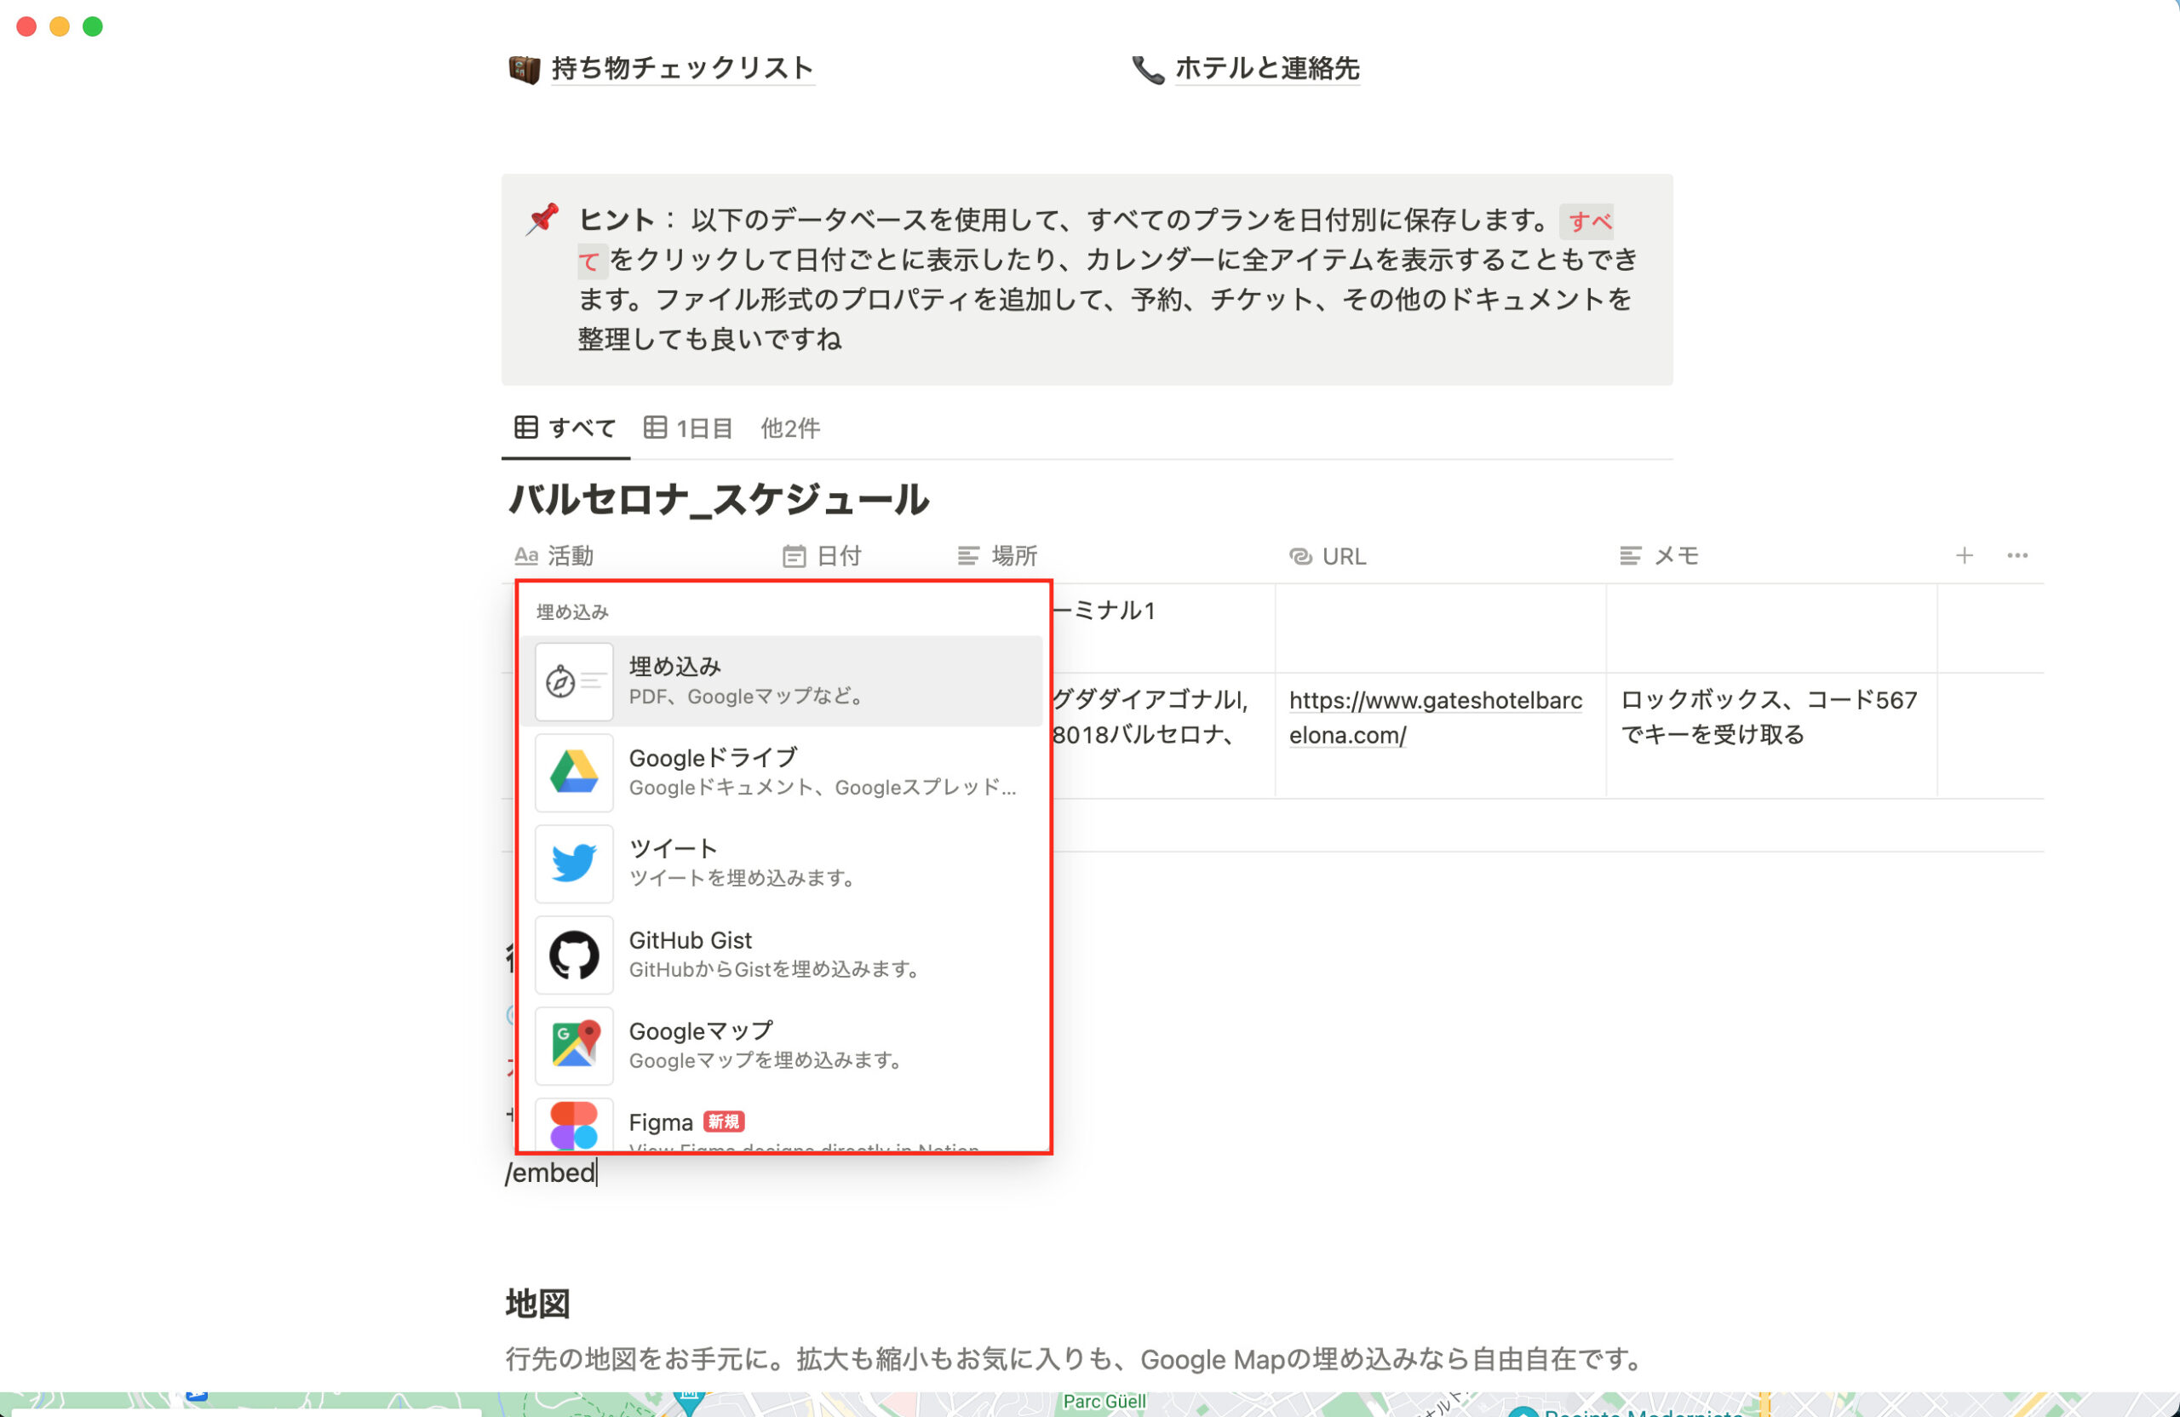Open the gateshotelbarcelona.com URL link
This screenshot has height=1417, width=2180.
point(1436,717)
